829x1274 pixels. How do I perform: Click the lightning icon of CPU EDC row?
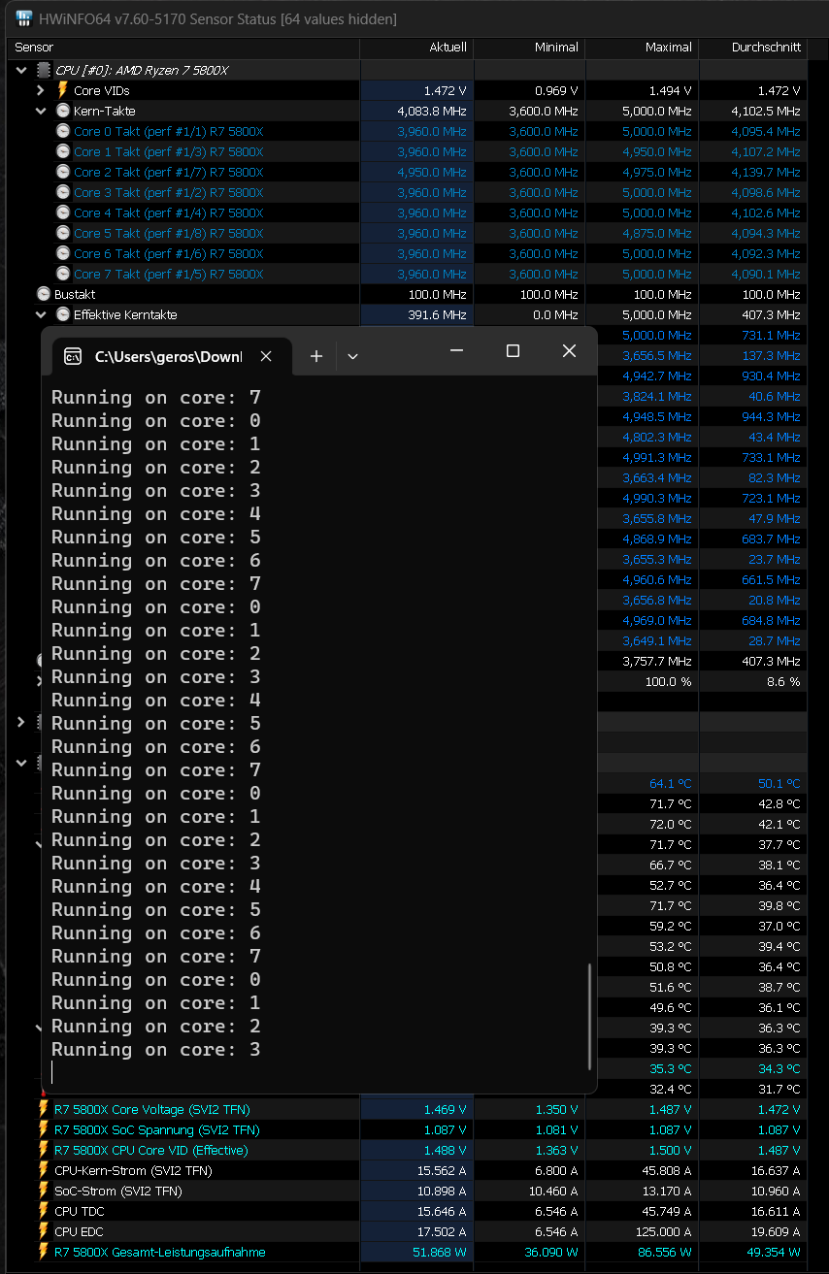[44, 1231]
